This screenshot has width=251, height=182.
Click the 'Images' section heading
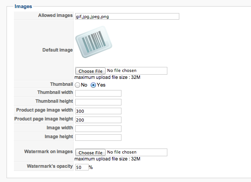point(23,6)
